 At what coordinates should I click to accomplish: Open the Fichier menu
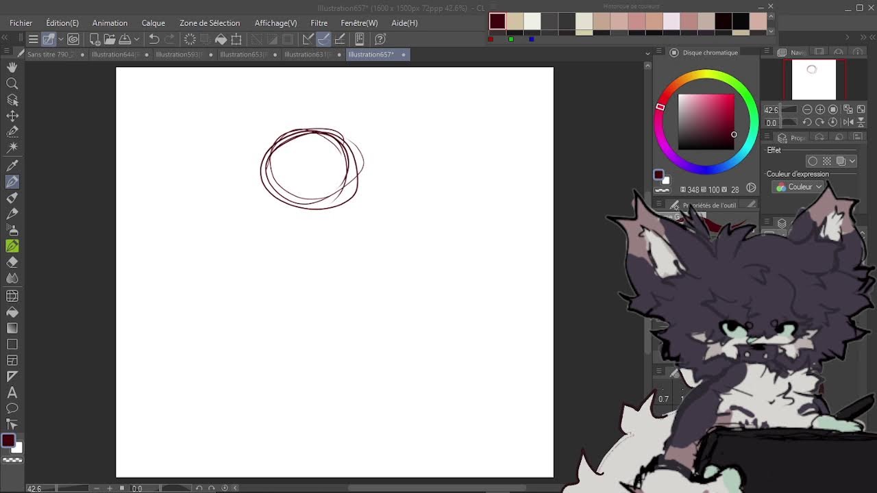click(x=21, y=23)
